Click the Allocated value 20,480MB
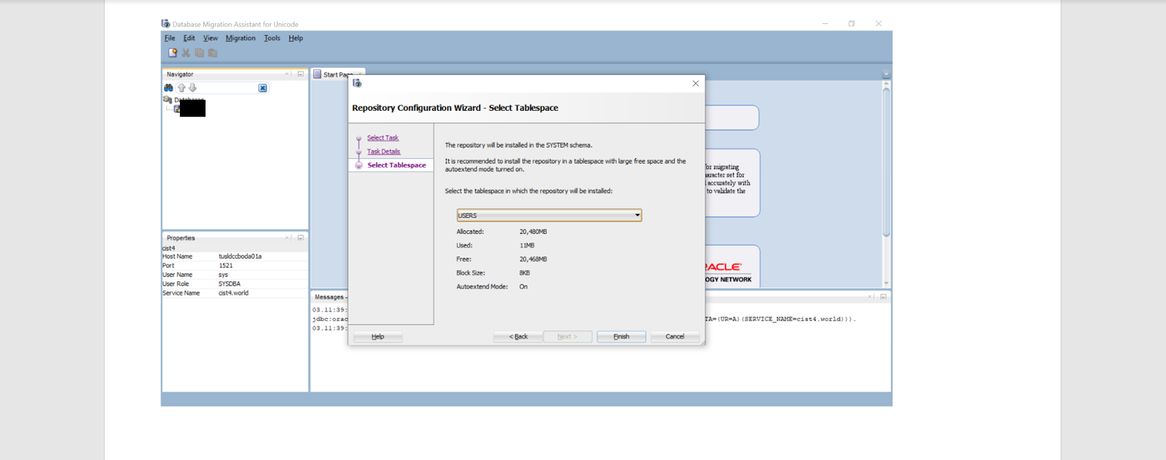1166x460 pixels. (533, 232)
